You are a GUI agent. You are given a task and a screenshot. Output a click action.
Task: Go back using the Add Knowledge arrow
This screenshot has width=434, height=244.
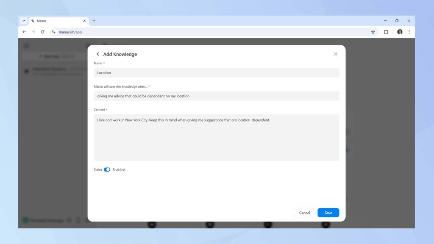tap(98, 54)
